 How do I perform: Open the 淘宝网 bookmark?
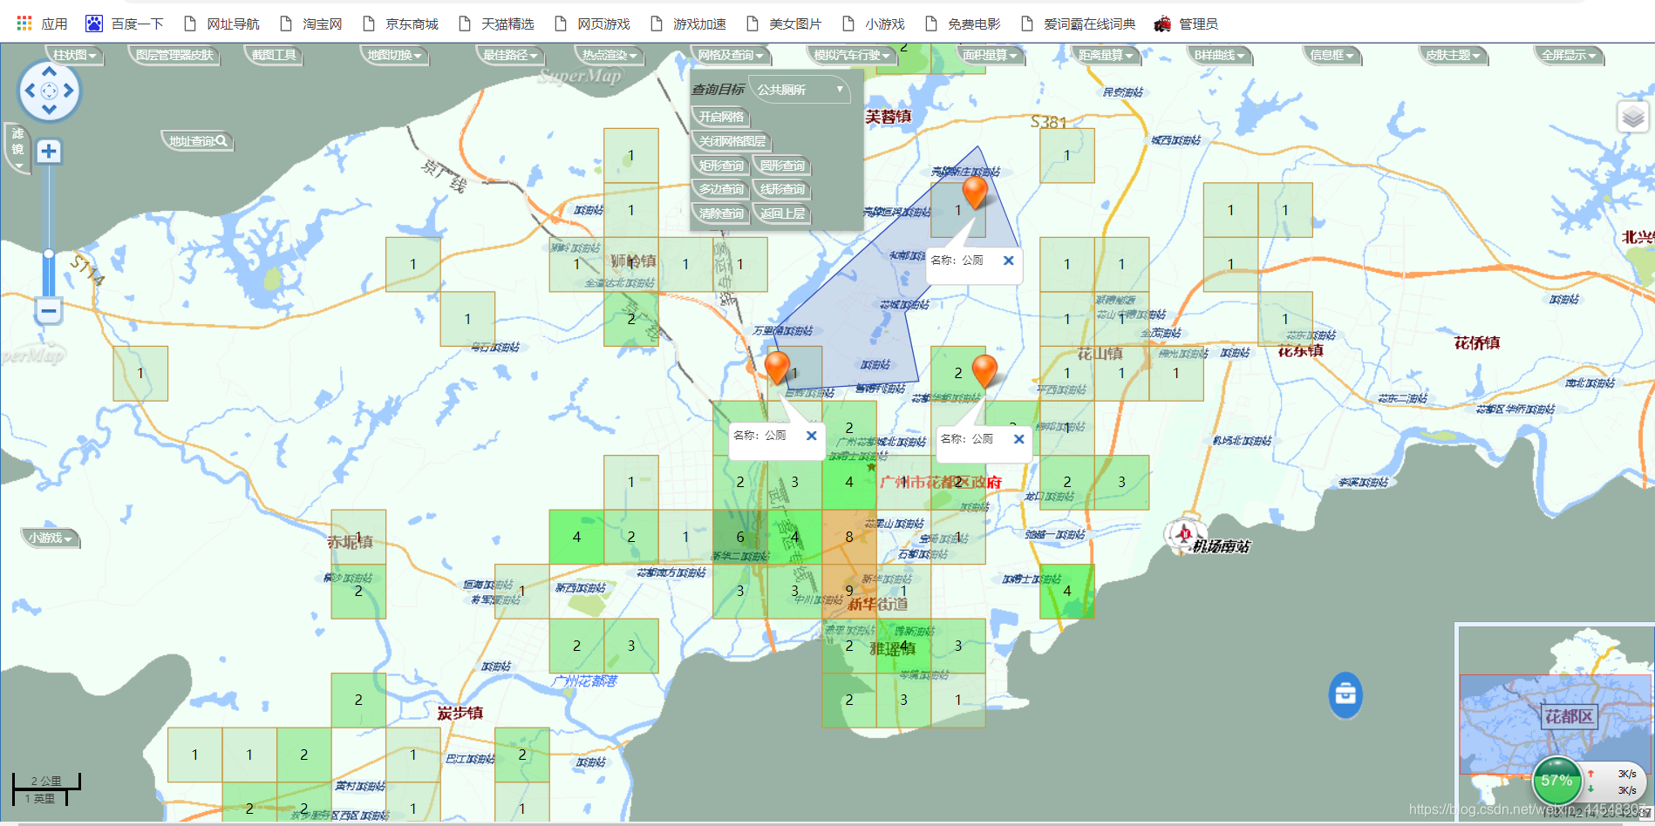point(311,24)
